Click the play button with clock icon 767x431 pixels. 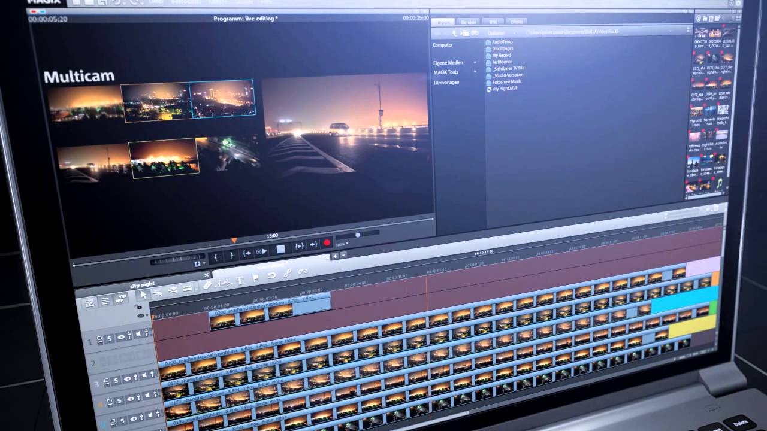click(x=262, y=251)
